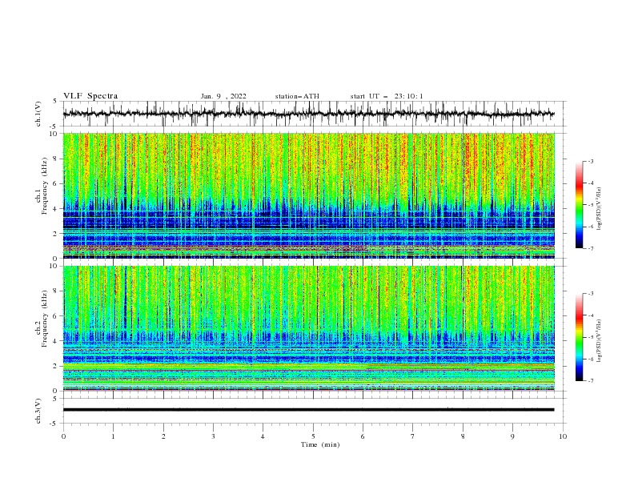The height and width of the screenshot is (490, 634).
Task: Click the time axis tick label "9"
Action: pos(512,436)
